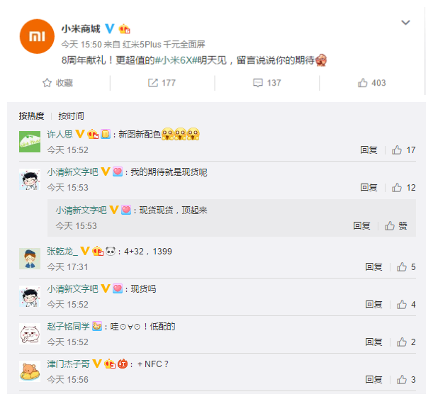This screenshot has width=433, height=399.
Task: Sort comments by 按时间
Action: click(71, 116)
